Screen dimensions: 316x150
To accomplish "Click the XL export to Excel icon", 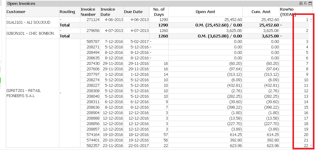I will tap(305, 3).
